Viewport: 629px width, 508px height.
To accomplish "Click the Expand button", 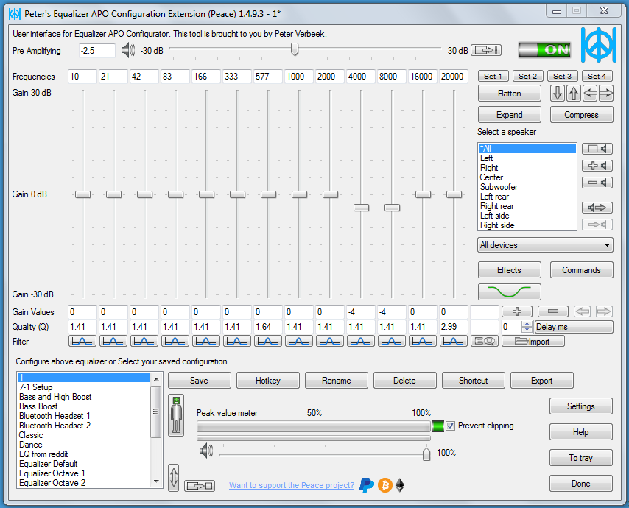I will pyautogui.click(x=510, y=115).
